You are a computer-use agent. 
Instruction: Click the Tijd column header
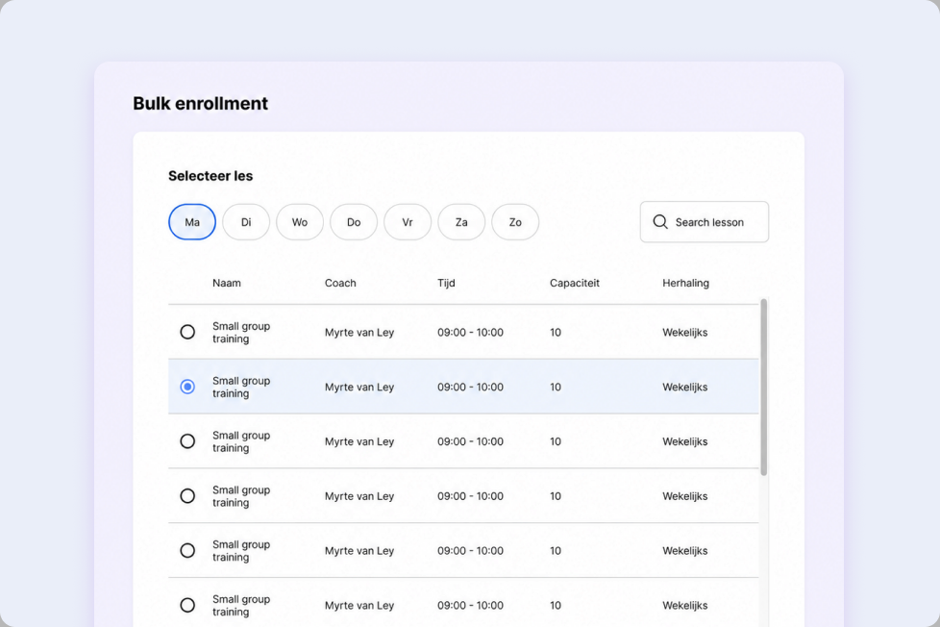(446, 283)
